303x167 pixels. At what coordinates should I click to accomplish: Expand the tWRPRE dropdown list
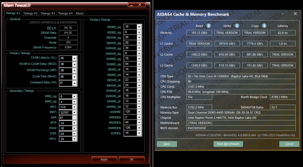(x=139, y=112)
